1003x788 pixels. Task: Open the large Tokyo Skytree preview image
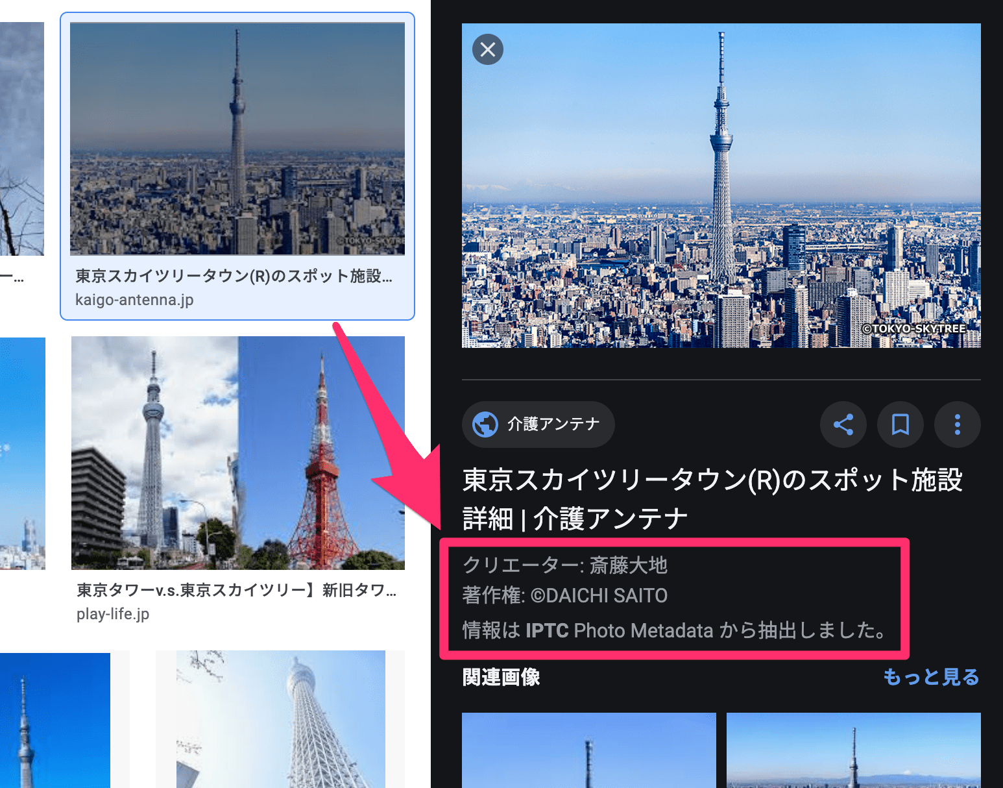tap(721, 186)
